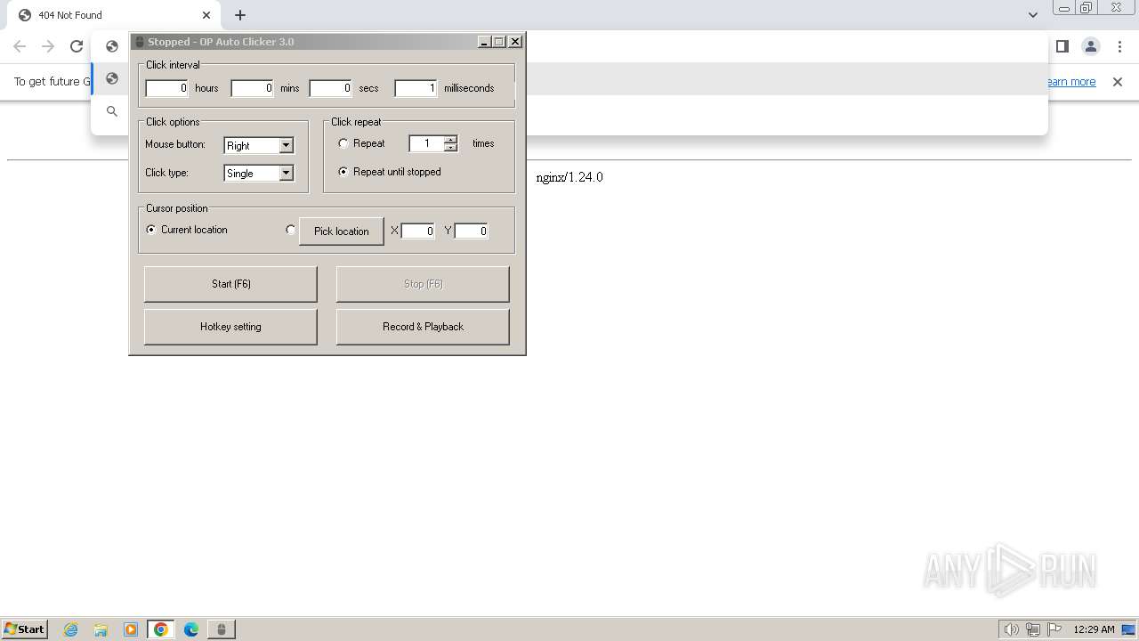Image resolution: width=1139 pixels, height=641 pixels.
Task: Click the Pick location button
Action: [341, 231]
